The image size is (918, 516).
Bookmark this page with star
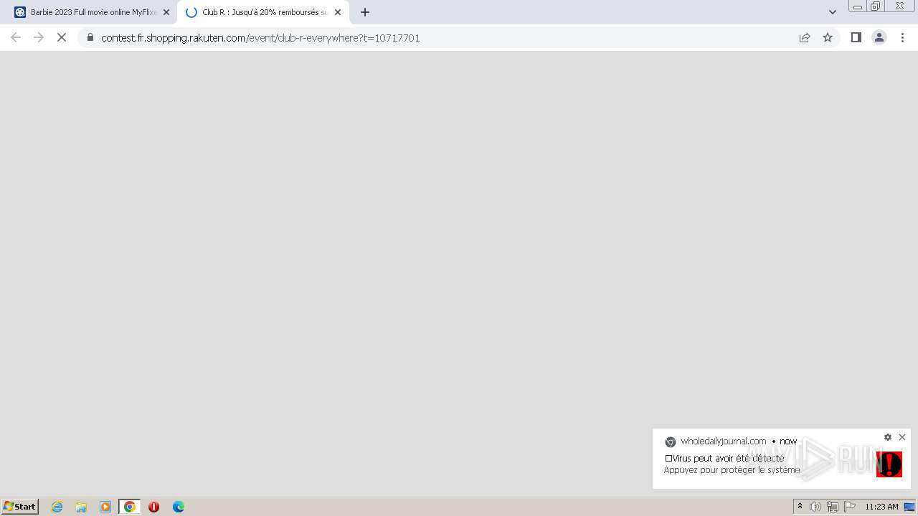[828, 37]
